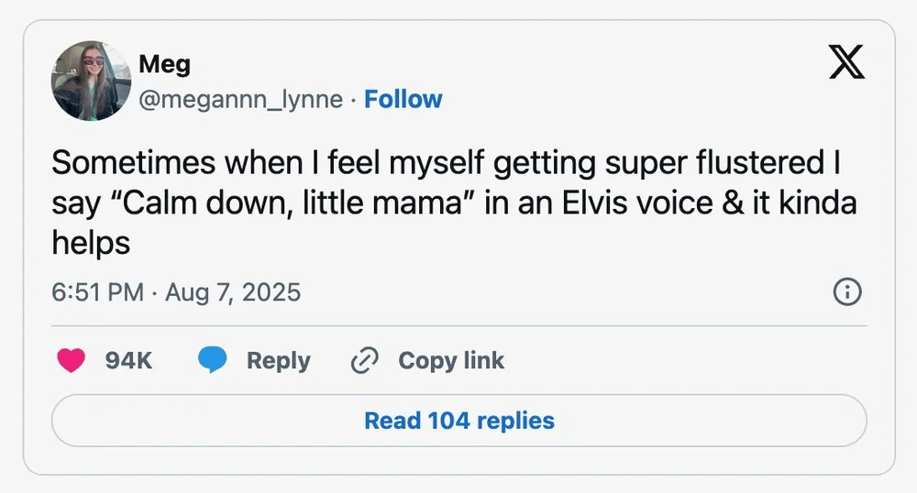
Task: Click the pink heart like icon
Action: (72, 361)
